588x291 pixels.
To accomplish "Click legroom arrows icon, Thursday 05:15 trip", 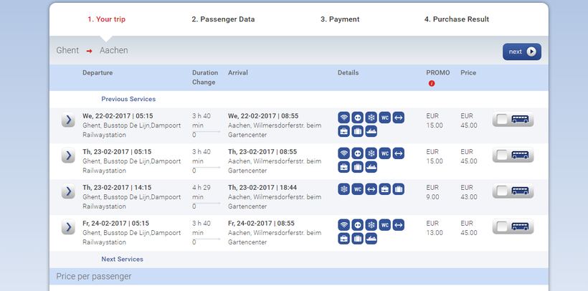I will click(x=399, y=153).
